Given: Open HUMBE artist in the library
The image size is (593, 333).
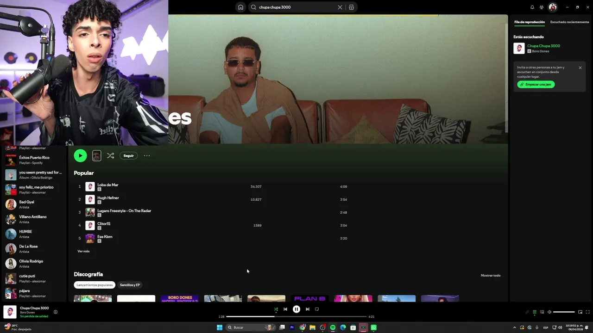Looking at the screenshot, I should [33, 234].
